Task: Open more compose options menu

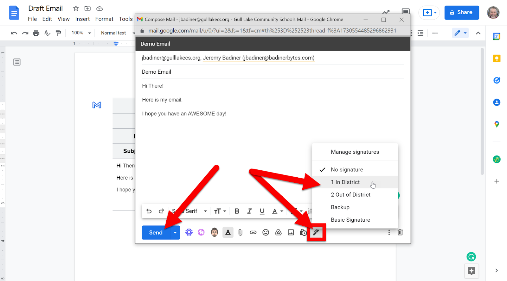Action: pos(389,232)
